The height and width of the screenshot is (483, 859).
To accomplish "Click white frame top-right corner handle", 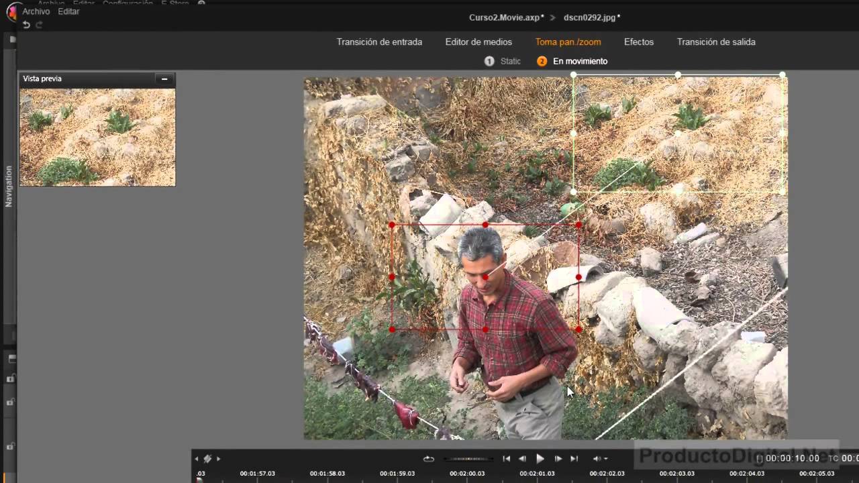I will pos(783,75).
